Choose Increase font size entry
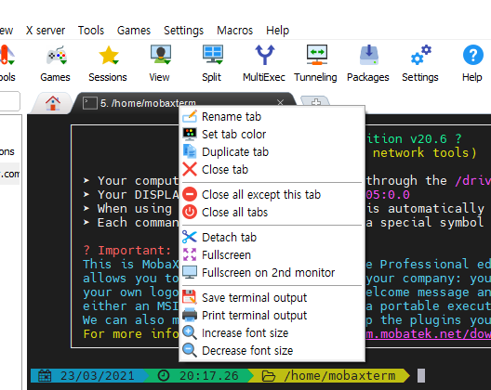This screenshot has width=491, height=390. coord(272,332)
